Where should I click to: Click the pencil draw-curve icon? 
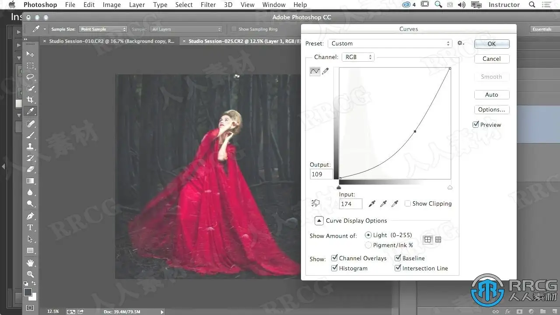(x=325, y=71)
